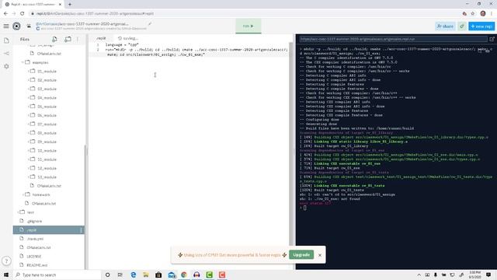Screen dimensions: 497x280
Task: Open Task View on taskbar
Action: pyautogui.click(x=120, y=275)
